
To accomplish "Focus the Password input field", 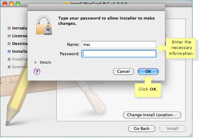I will point(119,54).
